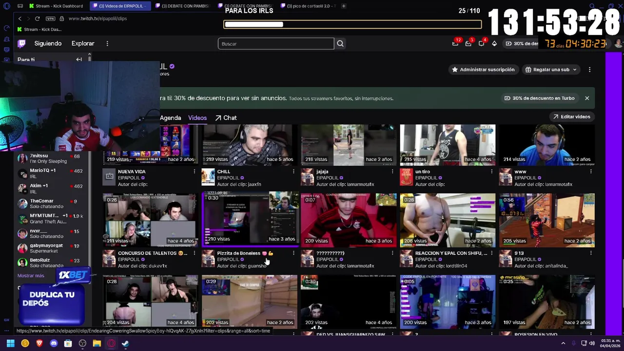Image resolution: width=624 pixels, height=351 pixels.
Task: Open the user avatar menu in Twitch header
Action: [x=618, y=43]
